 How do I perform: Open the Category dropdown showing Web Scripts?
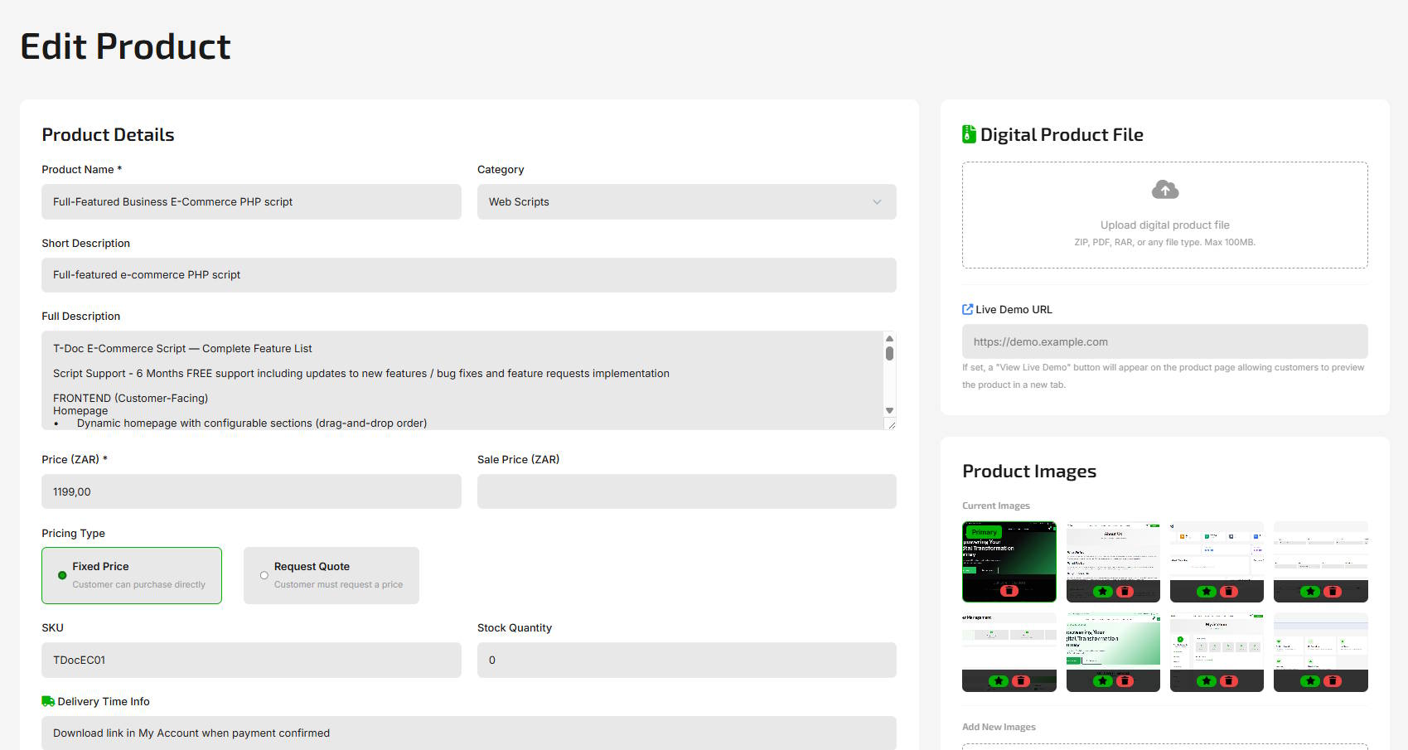pyautogui.click(x=686, y=202)
